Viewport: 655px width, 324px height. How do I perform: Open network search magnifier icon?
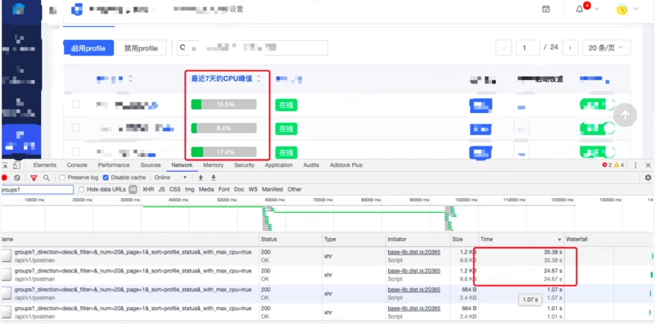47,178
